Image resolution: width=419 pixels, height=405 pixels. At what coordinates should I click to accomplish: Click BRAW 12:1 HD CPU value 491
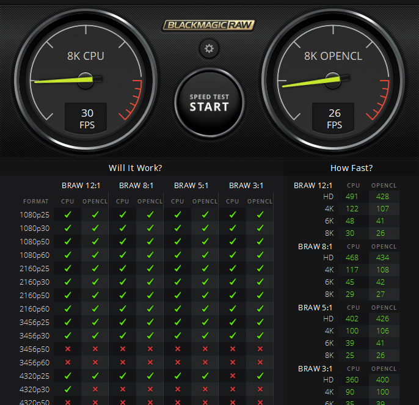coord(352,197)
